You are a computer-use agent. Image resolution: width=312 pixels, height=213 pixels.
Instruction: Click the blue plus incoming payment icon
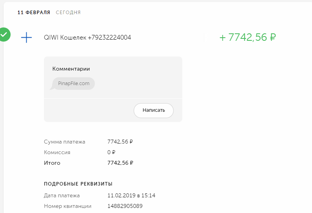click(26, 37)
